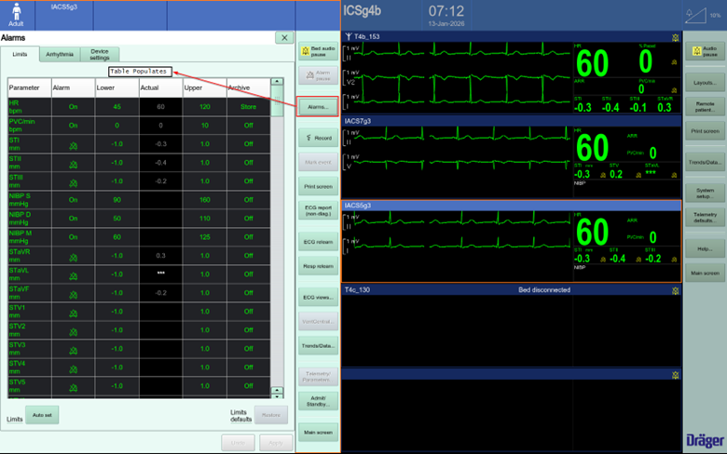Click the alarm table scroll-up arrow
This screenshot has width=727, height=454.
coord(277,82)
